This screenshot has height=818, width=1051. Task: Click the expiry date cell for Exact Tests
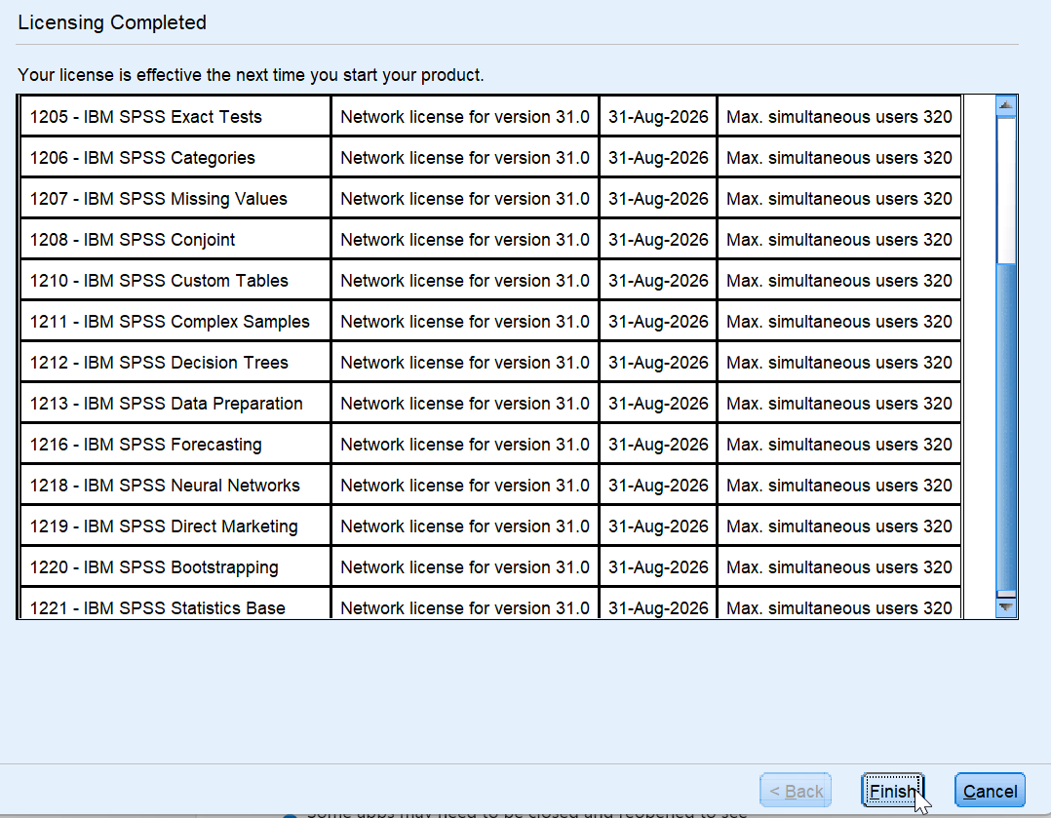pyautogui.click(x=657, y=116)
